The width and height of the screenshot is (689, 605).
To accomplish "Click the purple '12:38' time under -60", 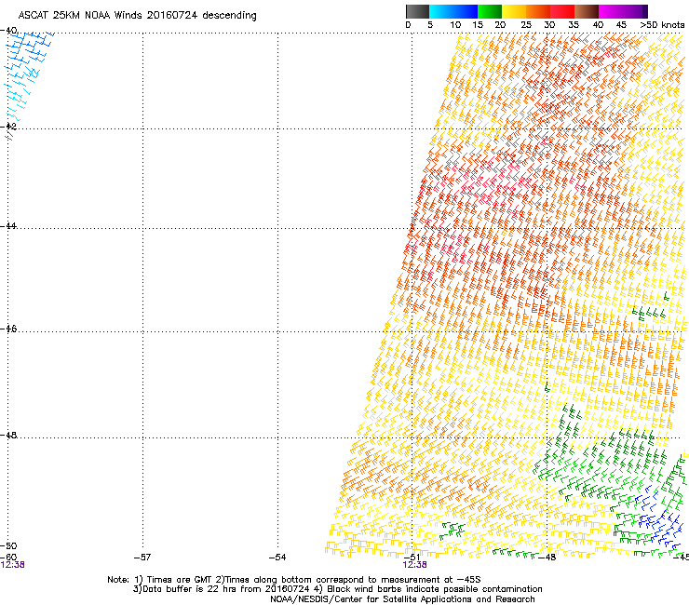I will click(12, 565).
